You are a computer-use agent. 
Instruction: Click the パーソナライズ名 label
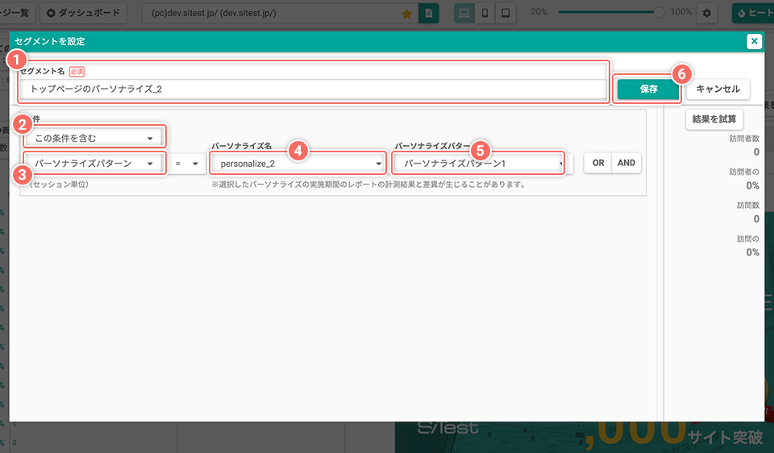241,146
